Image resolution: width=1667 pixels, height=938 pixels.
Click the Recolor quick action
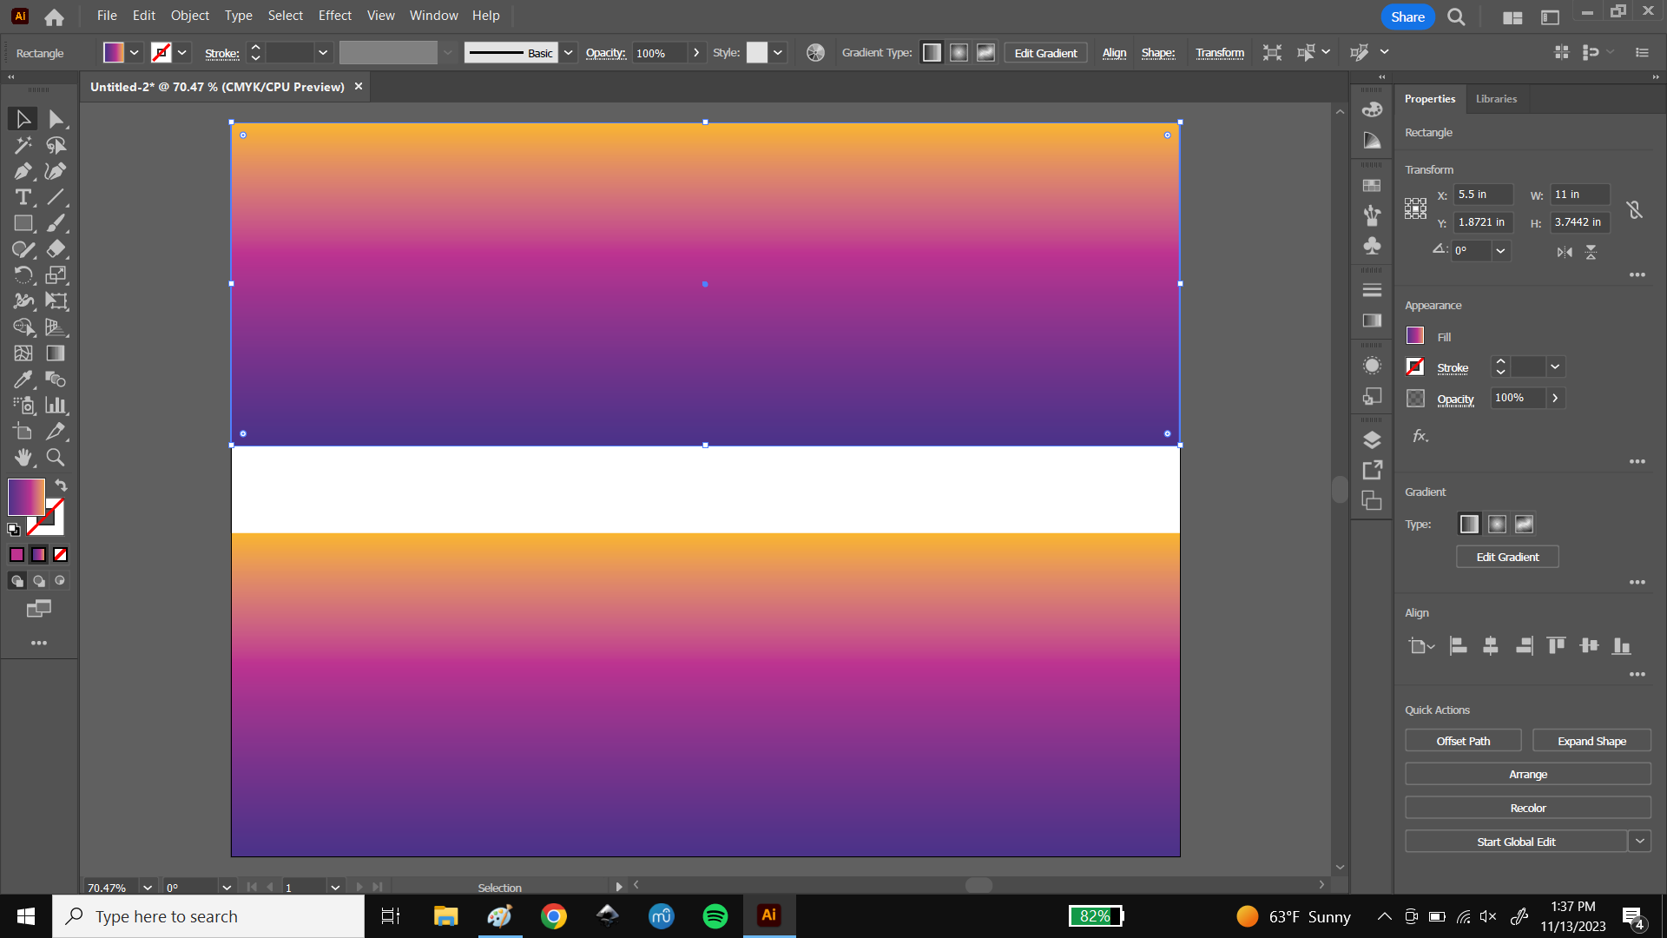(1526, 807)
